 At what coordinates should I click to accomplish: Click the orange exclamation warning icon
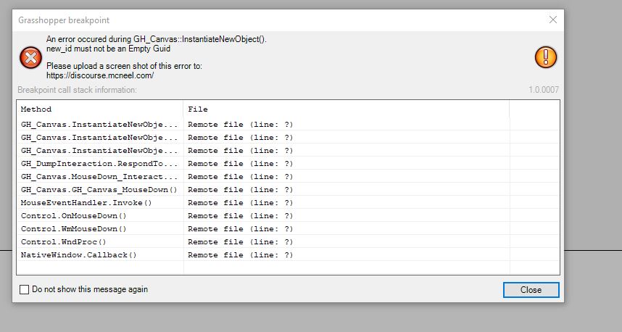[545, 57]
